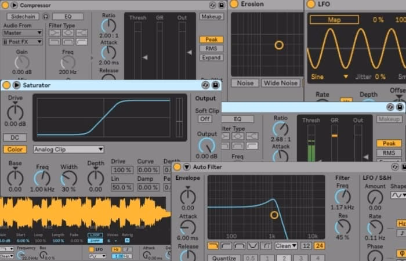Toggle the Saturator device activator on/off
Viewport: 406px width, 261px height.
6,85
